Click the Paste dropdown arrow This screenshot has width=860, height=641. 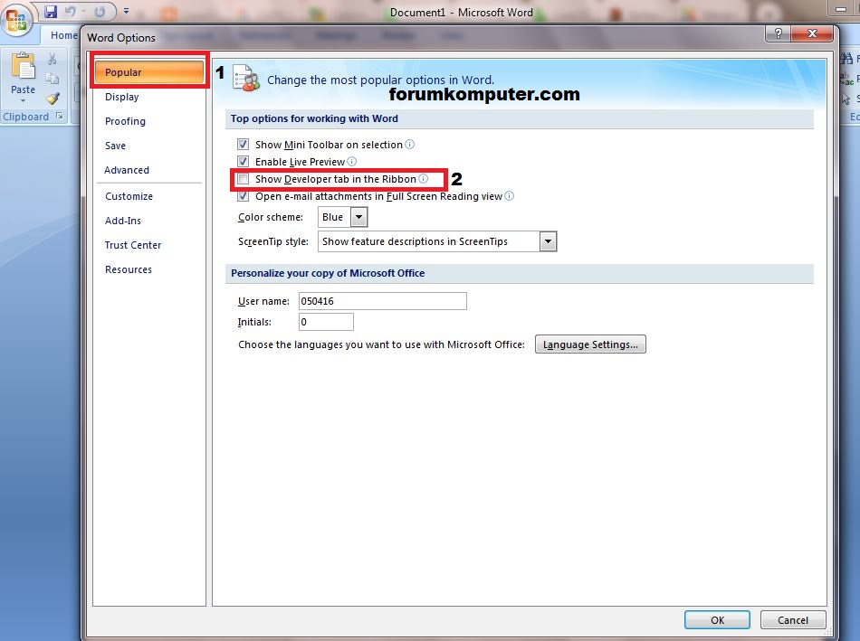coord(23,101)
